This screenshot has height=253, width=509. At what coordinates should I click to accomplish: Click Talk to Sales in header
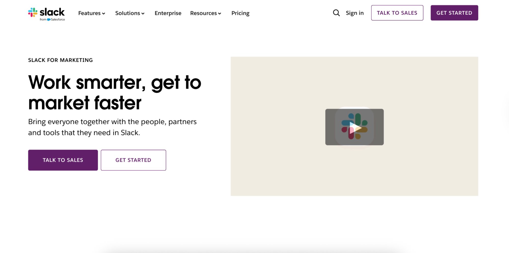(x=397, y=13)
